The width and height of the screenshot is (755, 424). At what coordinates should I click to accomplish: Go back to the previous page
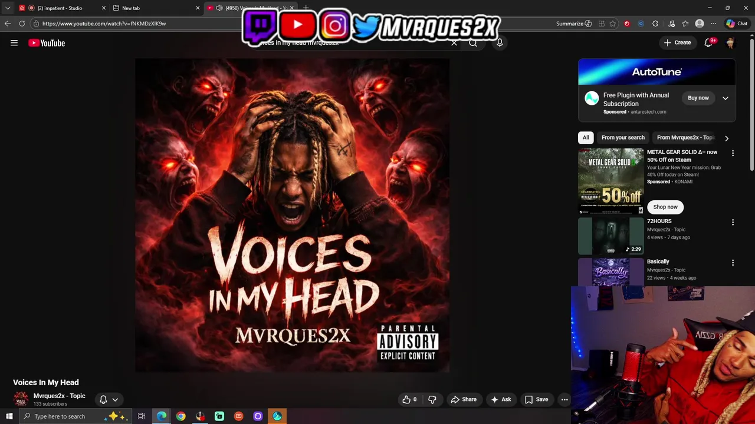pyautogui.click(x=7, y=24)
